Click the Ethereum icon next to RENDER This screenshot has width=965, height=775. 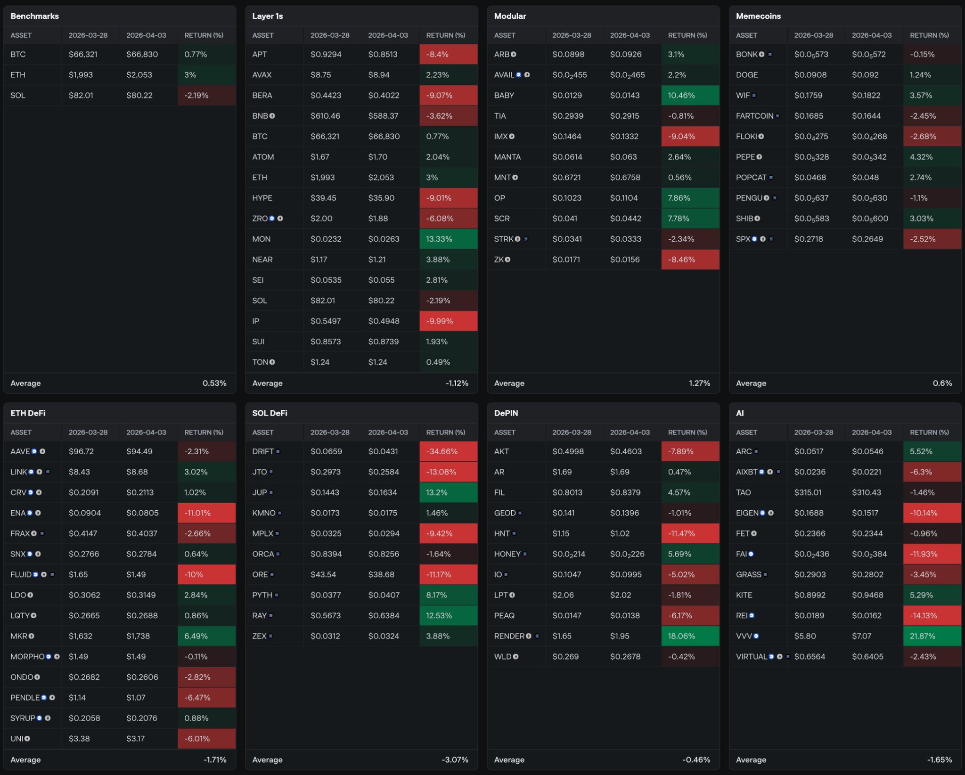point(529,636)
